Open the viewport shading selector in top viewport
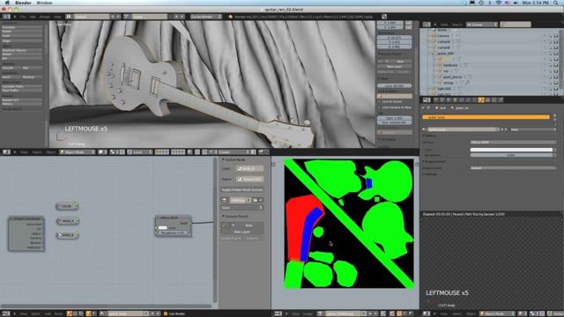This screenshot has height=317, width=564. 102,152
